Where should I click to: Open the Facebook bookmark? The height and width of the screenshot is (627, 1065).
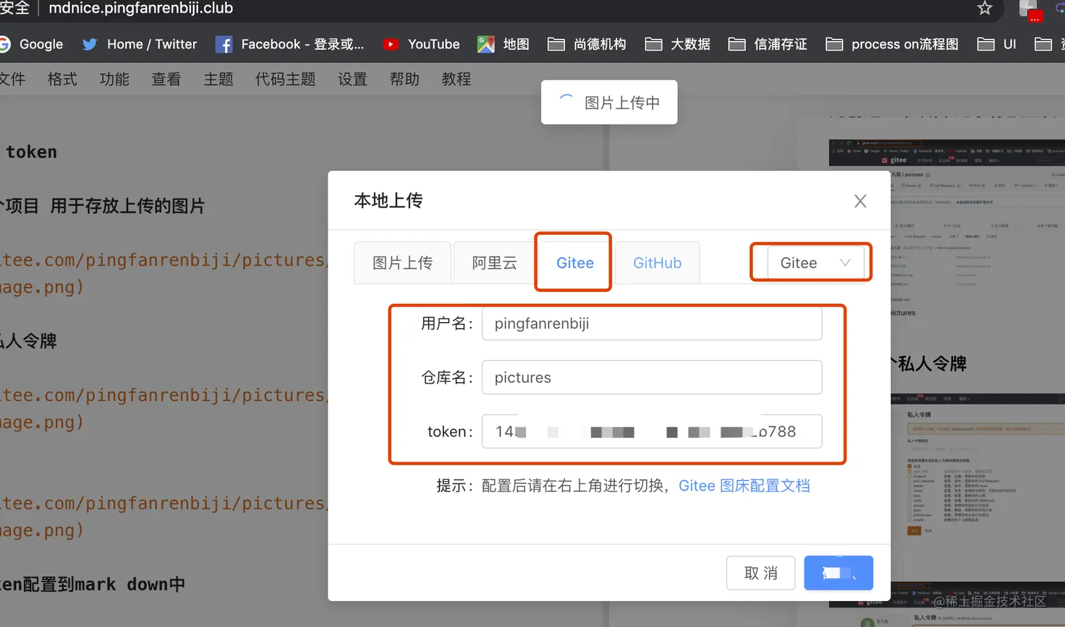tap(289, 44)
